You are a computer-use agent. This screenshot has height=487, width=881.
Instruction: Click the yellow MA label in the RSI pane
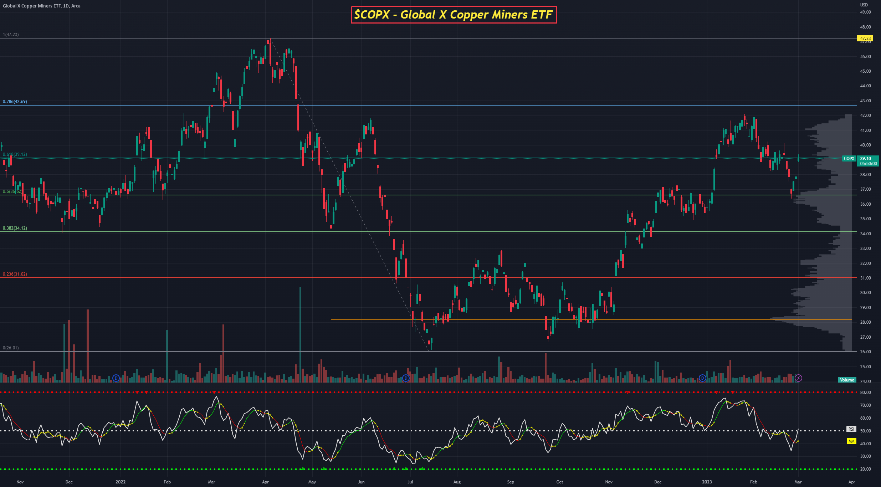(852, 441)
